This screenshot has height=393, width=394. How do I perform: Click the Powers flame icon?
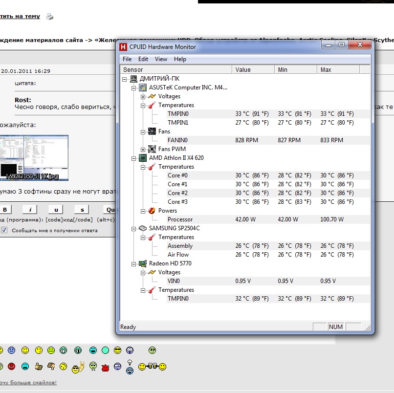(152, 211)
